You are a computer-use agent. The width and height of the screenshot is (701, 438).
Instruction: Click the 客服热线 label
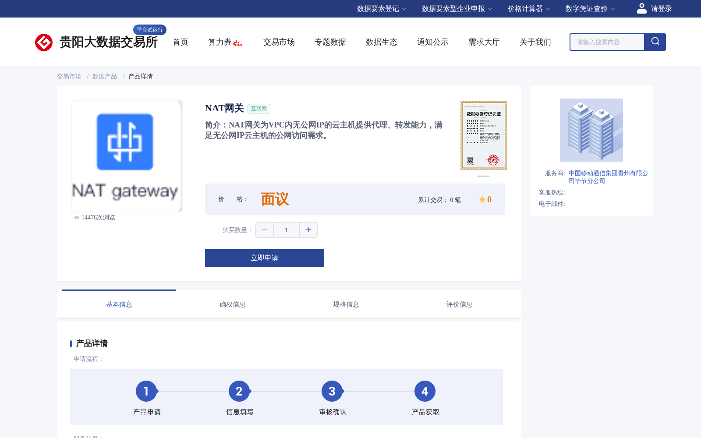coord(552,192)
